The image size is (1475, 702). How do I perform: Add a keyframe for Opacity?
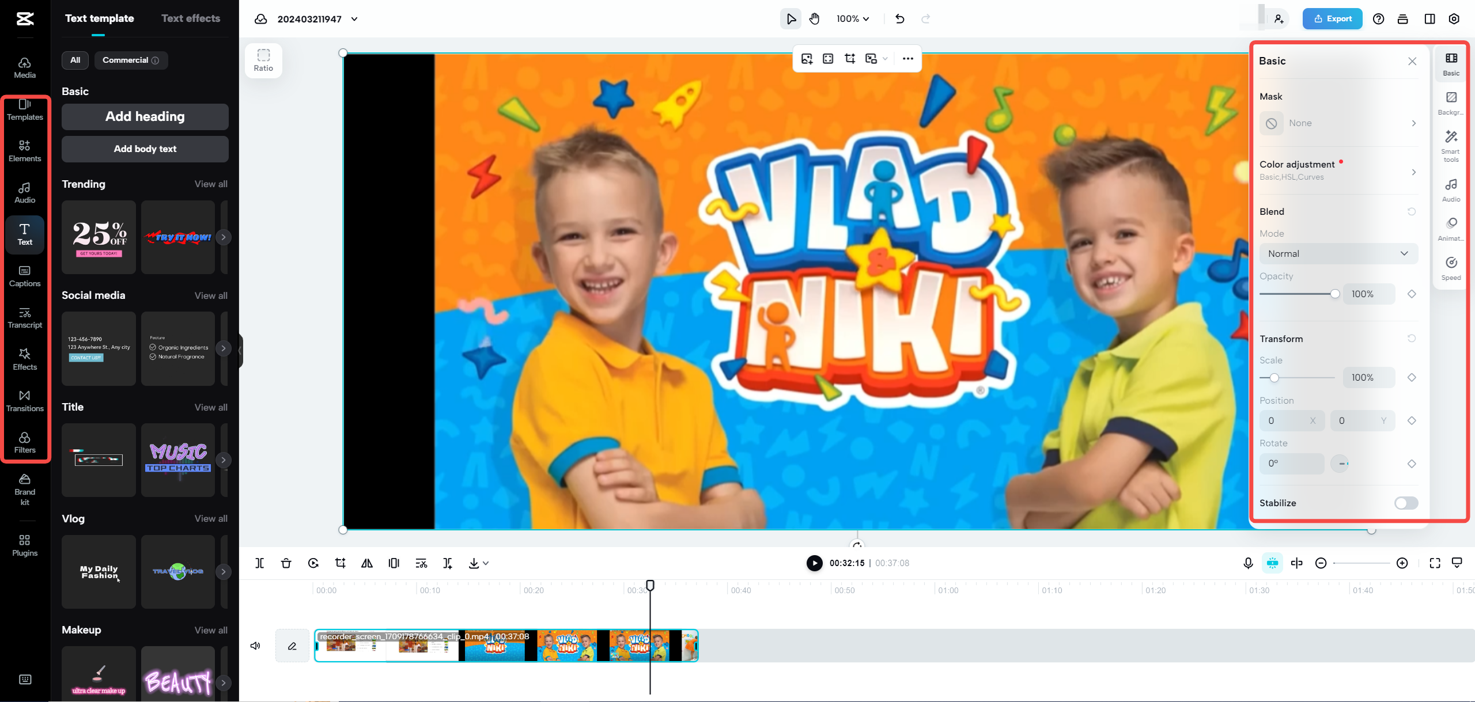[1412, 294]
